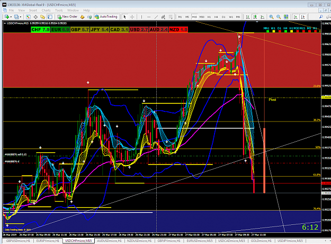Screen dimensions: 331x244
Task: Select candlestick chart display icon
Action: [x=255, y=16]
